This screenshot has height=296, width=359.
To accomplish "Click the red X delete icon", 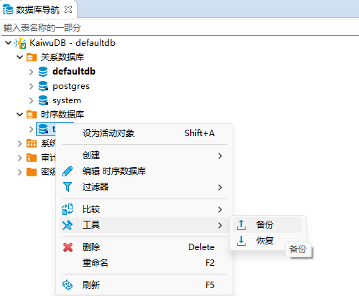I will 67,247.
